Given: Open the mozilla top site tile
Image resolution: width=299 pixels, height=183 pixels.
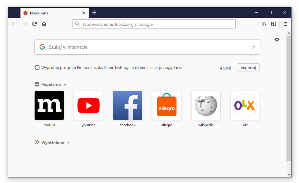Looking at the screenshot, I should click(x=49, y=105).
